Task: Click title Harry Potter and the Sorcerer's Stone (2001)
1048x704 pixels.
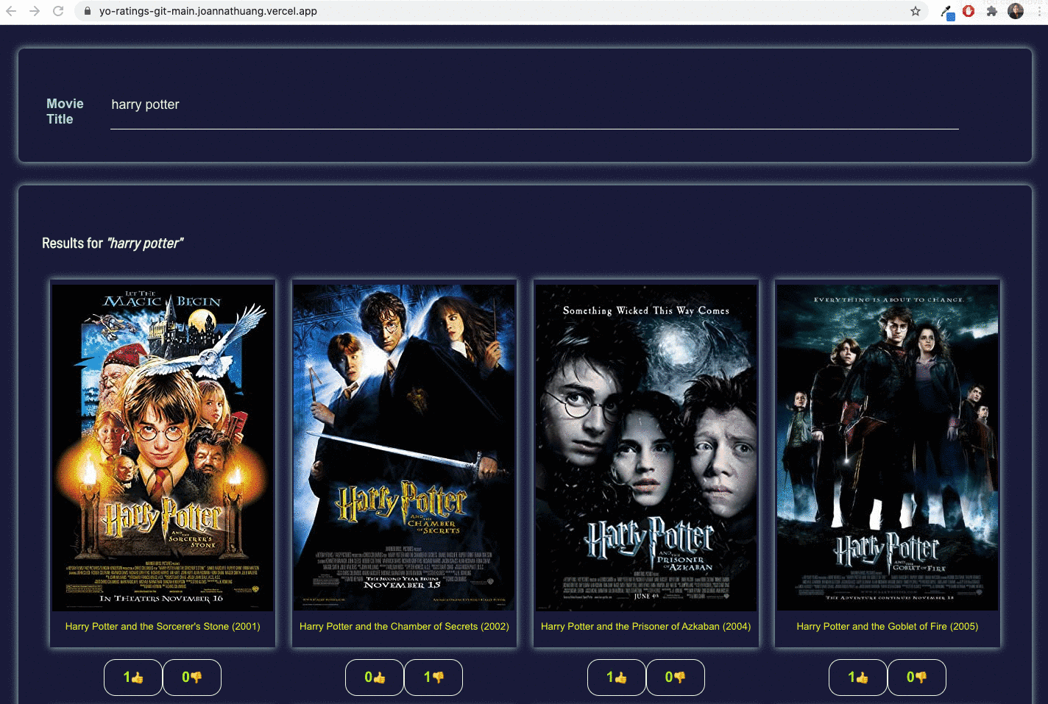Action: point(163,627)
